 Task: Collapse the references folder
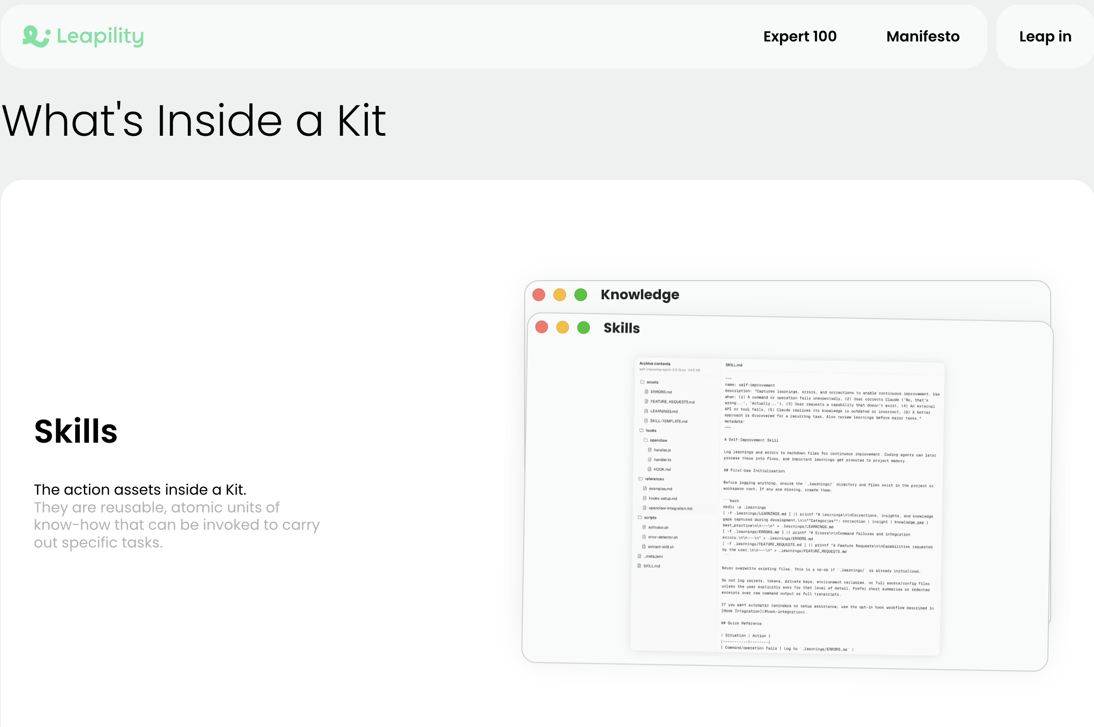pyautogui.click(x=651, y=479)
